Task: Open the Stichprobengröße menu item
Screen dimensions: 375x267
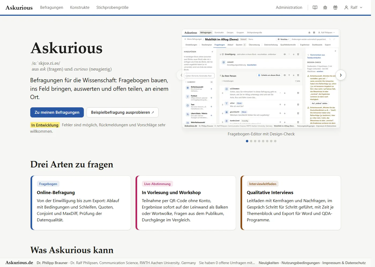Action: pos(112,7)
